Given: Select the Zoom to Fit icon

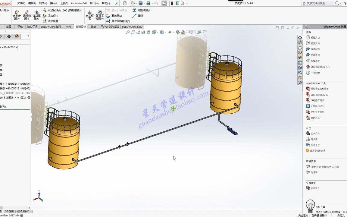Looking at the screenshot, I should (x=127, y=32).
